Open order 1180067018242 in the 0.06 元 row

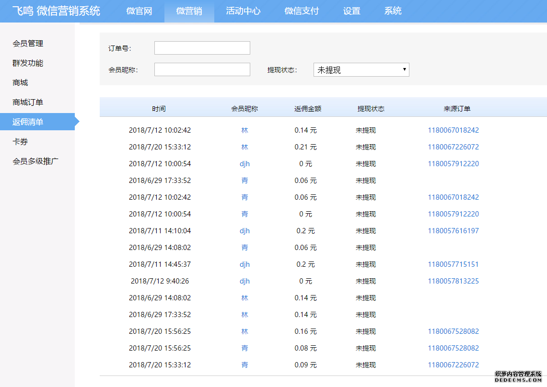[x=454, y=197]
